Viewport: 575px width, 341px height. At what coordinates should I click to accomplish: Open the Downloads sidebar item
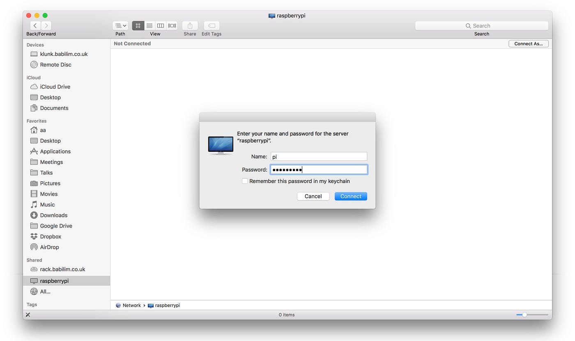(x=54, y=215)
